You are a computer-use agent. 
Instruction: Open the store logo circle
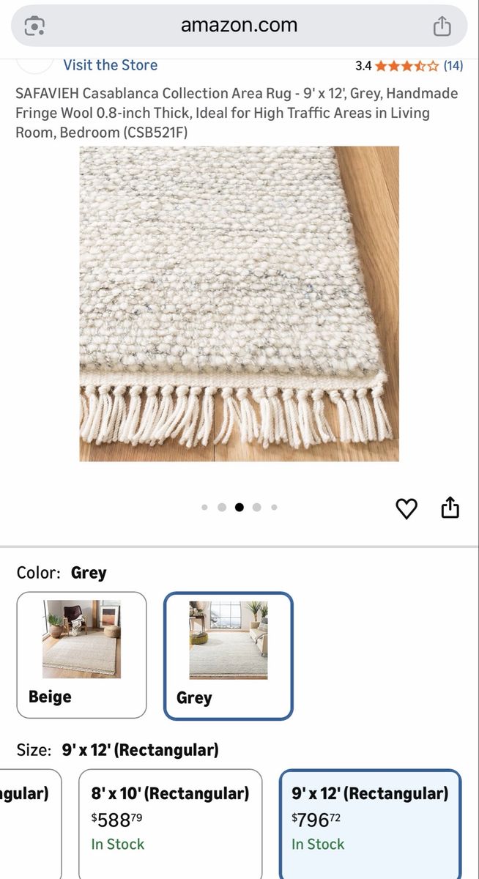pos(34,64)
